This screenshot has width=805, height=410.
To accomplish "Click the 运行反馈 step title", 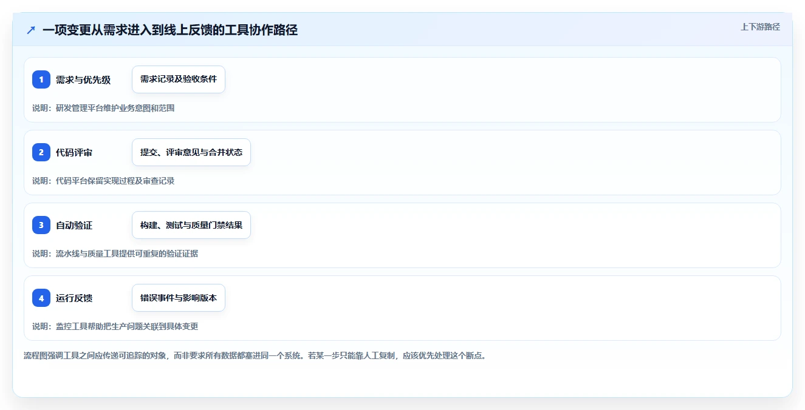I will (x=74, y=298).
